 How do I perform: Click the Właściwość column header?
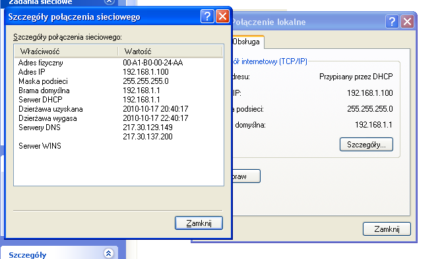(x=66, y=52)
